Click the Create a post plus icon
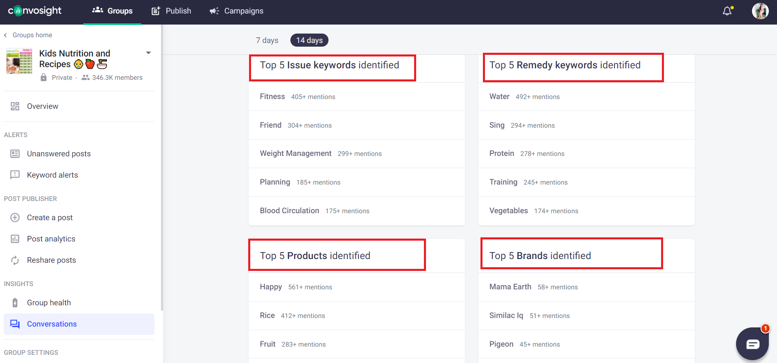The height and width of the screenshot is (363, 777). tap(15, 218)
